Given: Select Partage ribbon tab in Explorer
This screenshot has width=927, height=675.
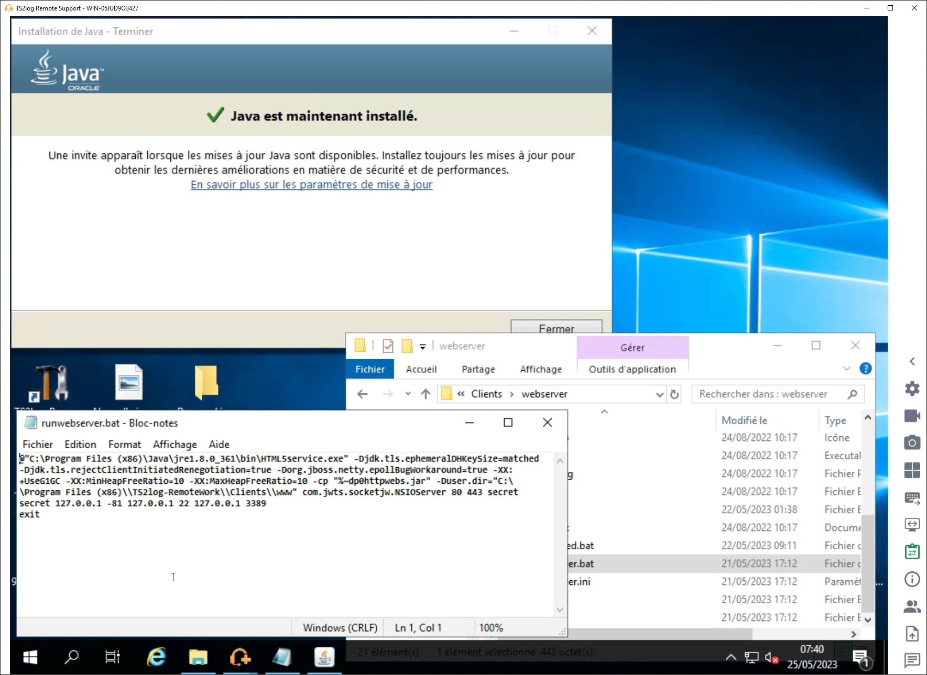Looking at the screenshot, I should (x=478, y=369).
